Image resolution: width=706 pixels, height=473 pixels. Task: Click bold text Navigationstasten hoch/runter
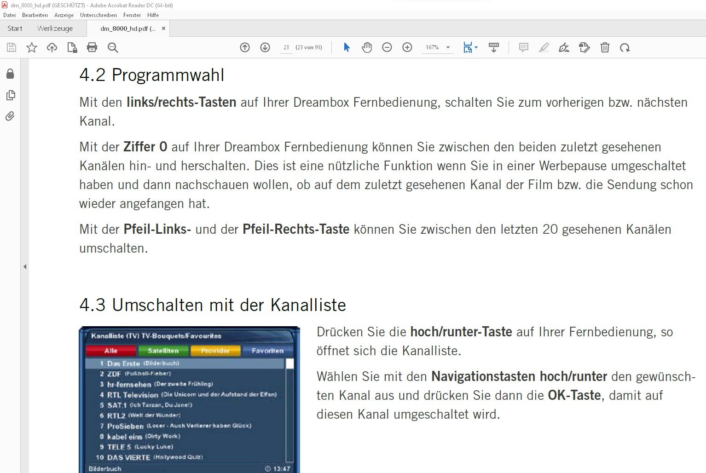519,376
